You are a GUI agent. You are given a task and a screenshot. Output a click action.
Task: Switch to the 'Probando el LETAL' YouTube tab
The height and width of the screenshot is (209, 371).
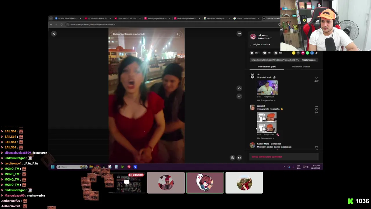coord(98,18)
